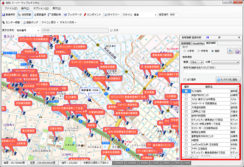Click the 画像保存 save image icon
Viewport: 244px width, 167px height.
click(4, 15)
